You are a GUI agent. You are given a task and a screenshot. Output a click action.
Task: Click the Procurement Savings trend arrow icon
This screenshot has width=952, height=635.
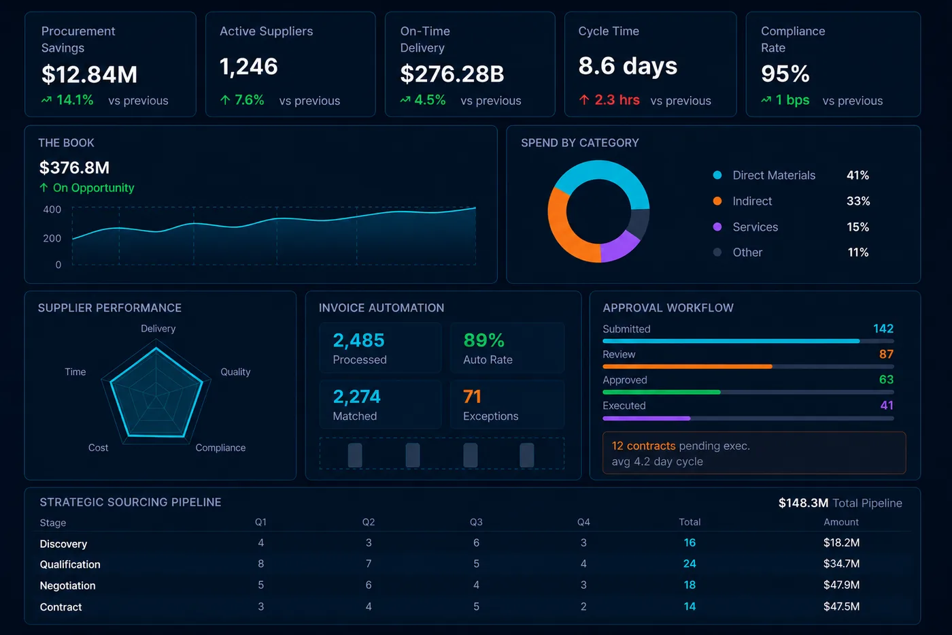46,100
